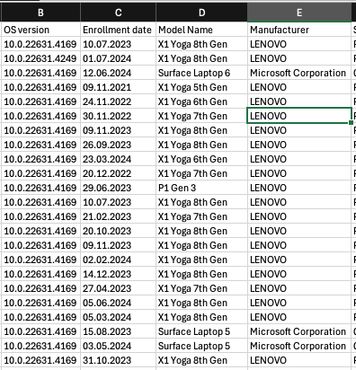Viewport: 356px width, 370px height.
Task: Click X1 Yoga 7th Gen in the 30.11.2022 row
Action: [x=202, y=116]
